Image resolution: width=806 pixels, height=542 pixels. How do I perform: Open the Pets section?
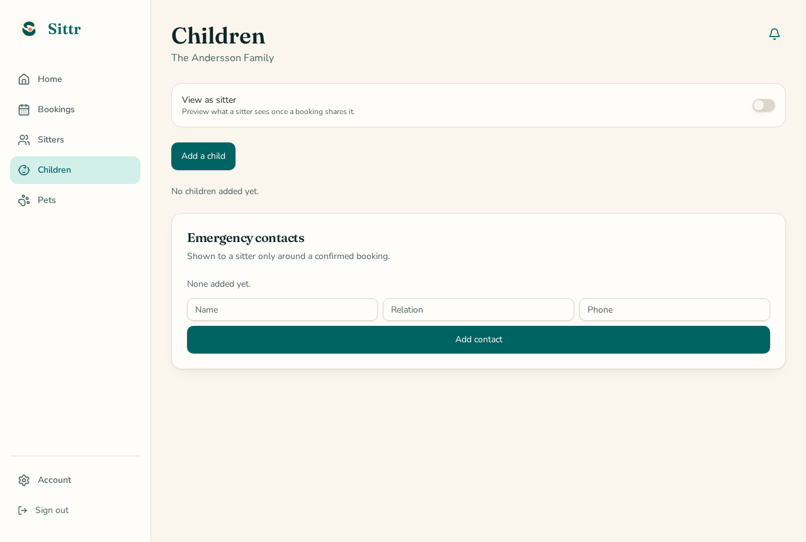click(75, 200)
